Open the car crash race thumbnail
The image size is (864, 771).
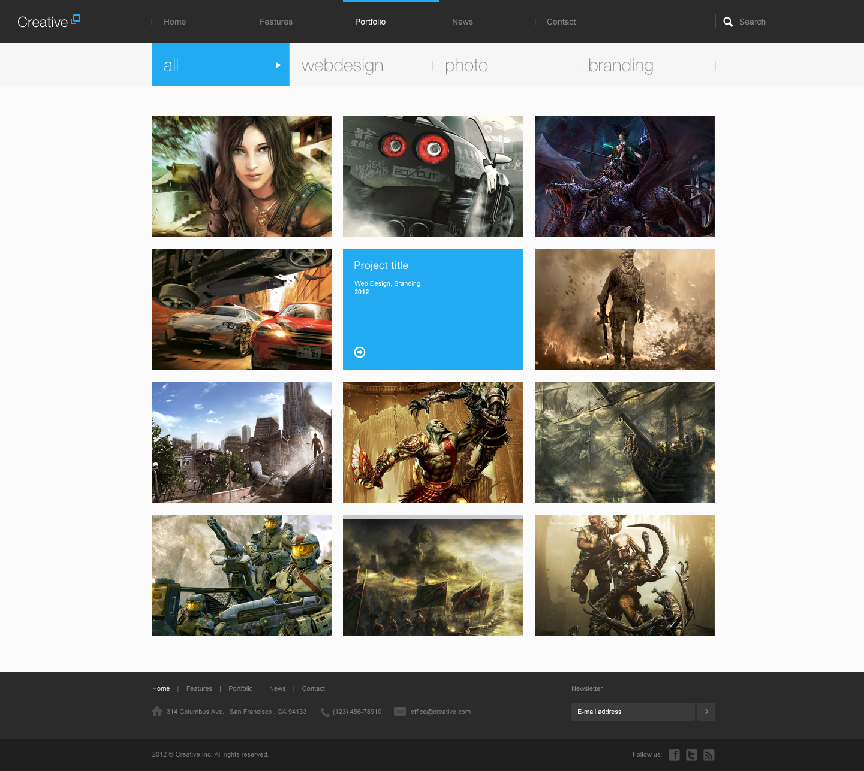point(242,310)
